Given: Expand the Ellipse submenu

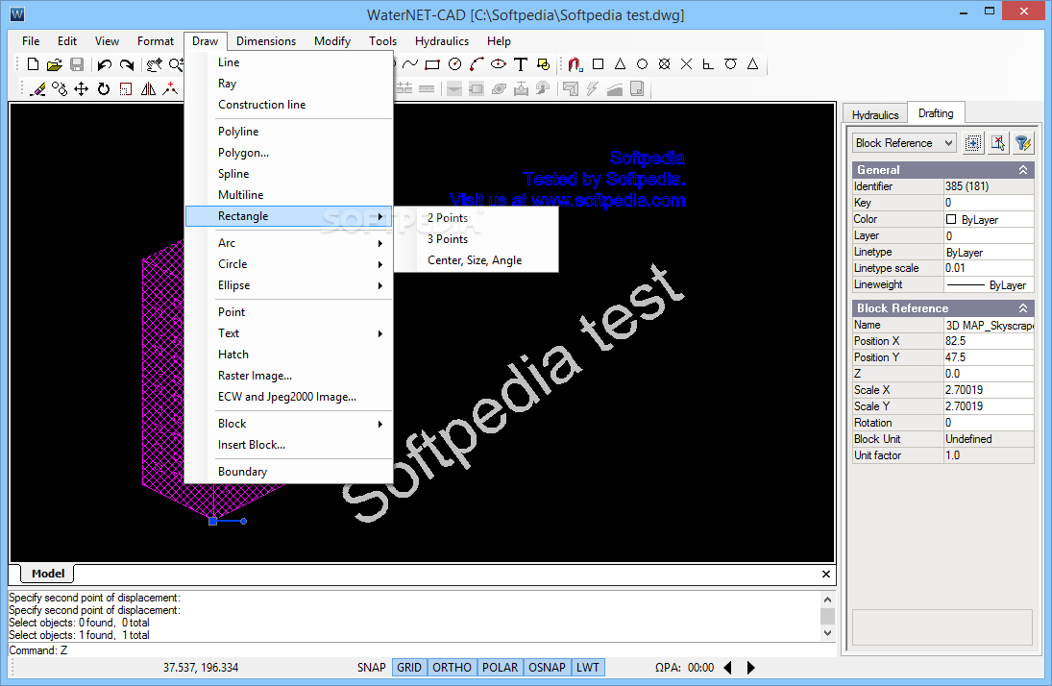Looking at the screenshot, I should click(288, 285).
